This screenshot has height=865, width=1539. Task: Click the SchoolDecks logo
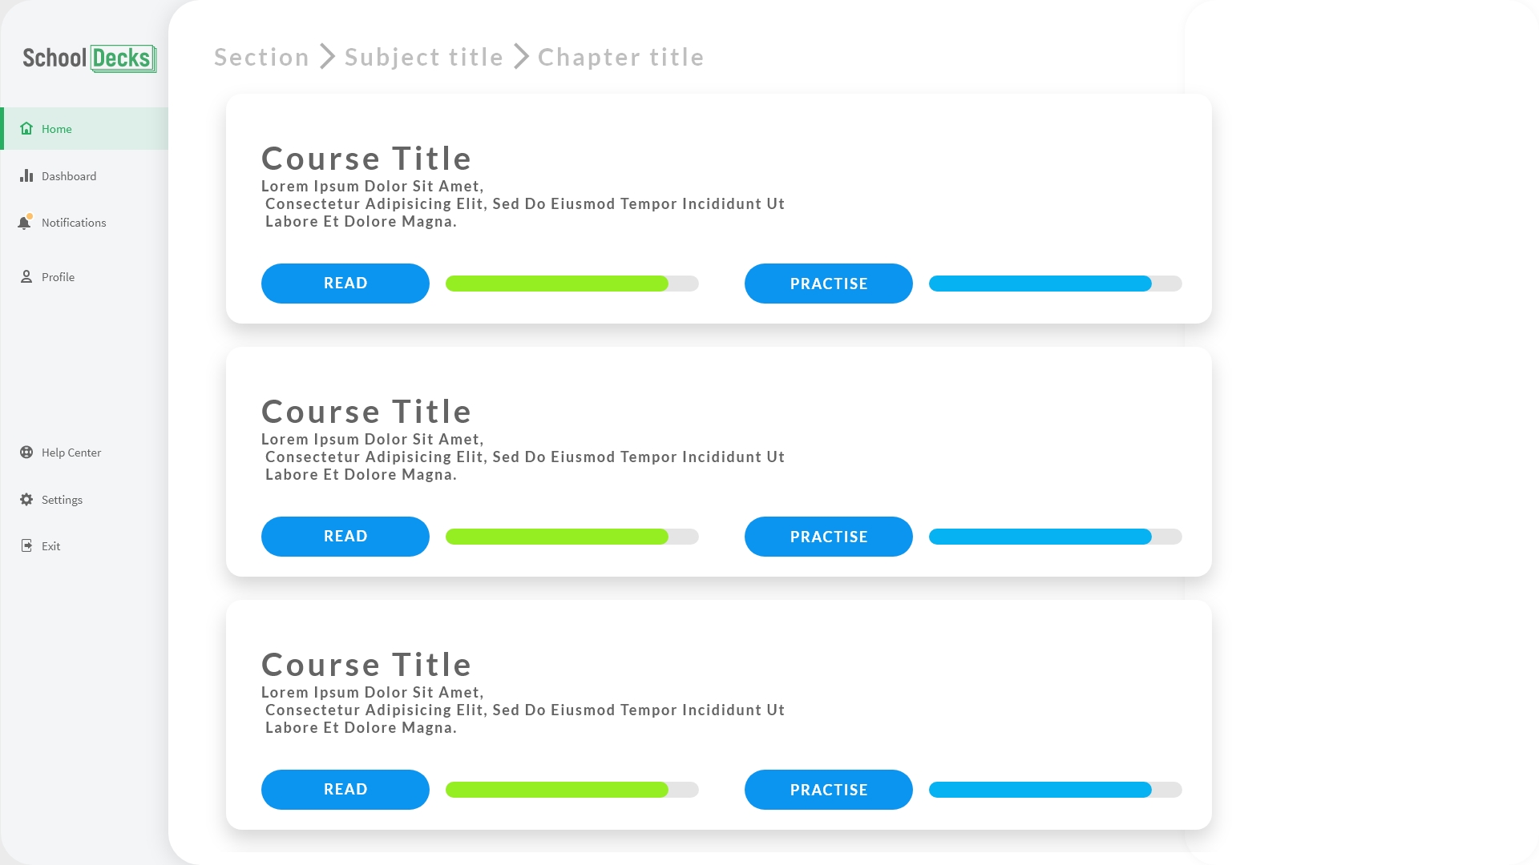pos(89,58)
